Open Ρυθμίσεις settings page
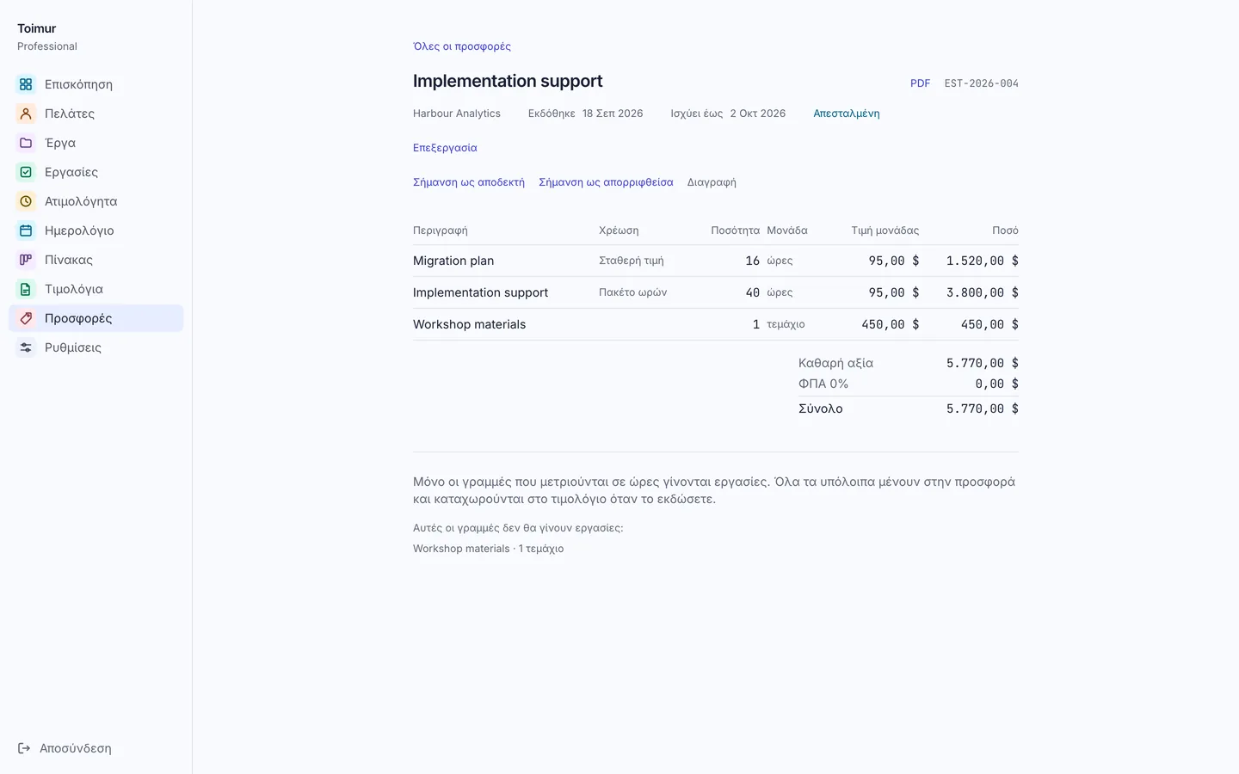 tap(96, 347)
